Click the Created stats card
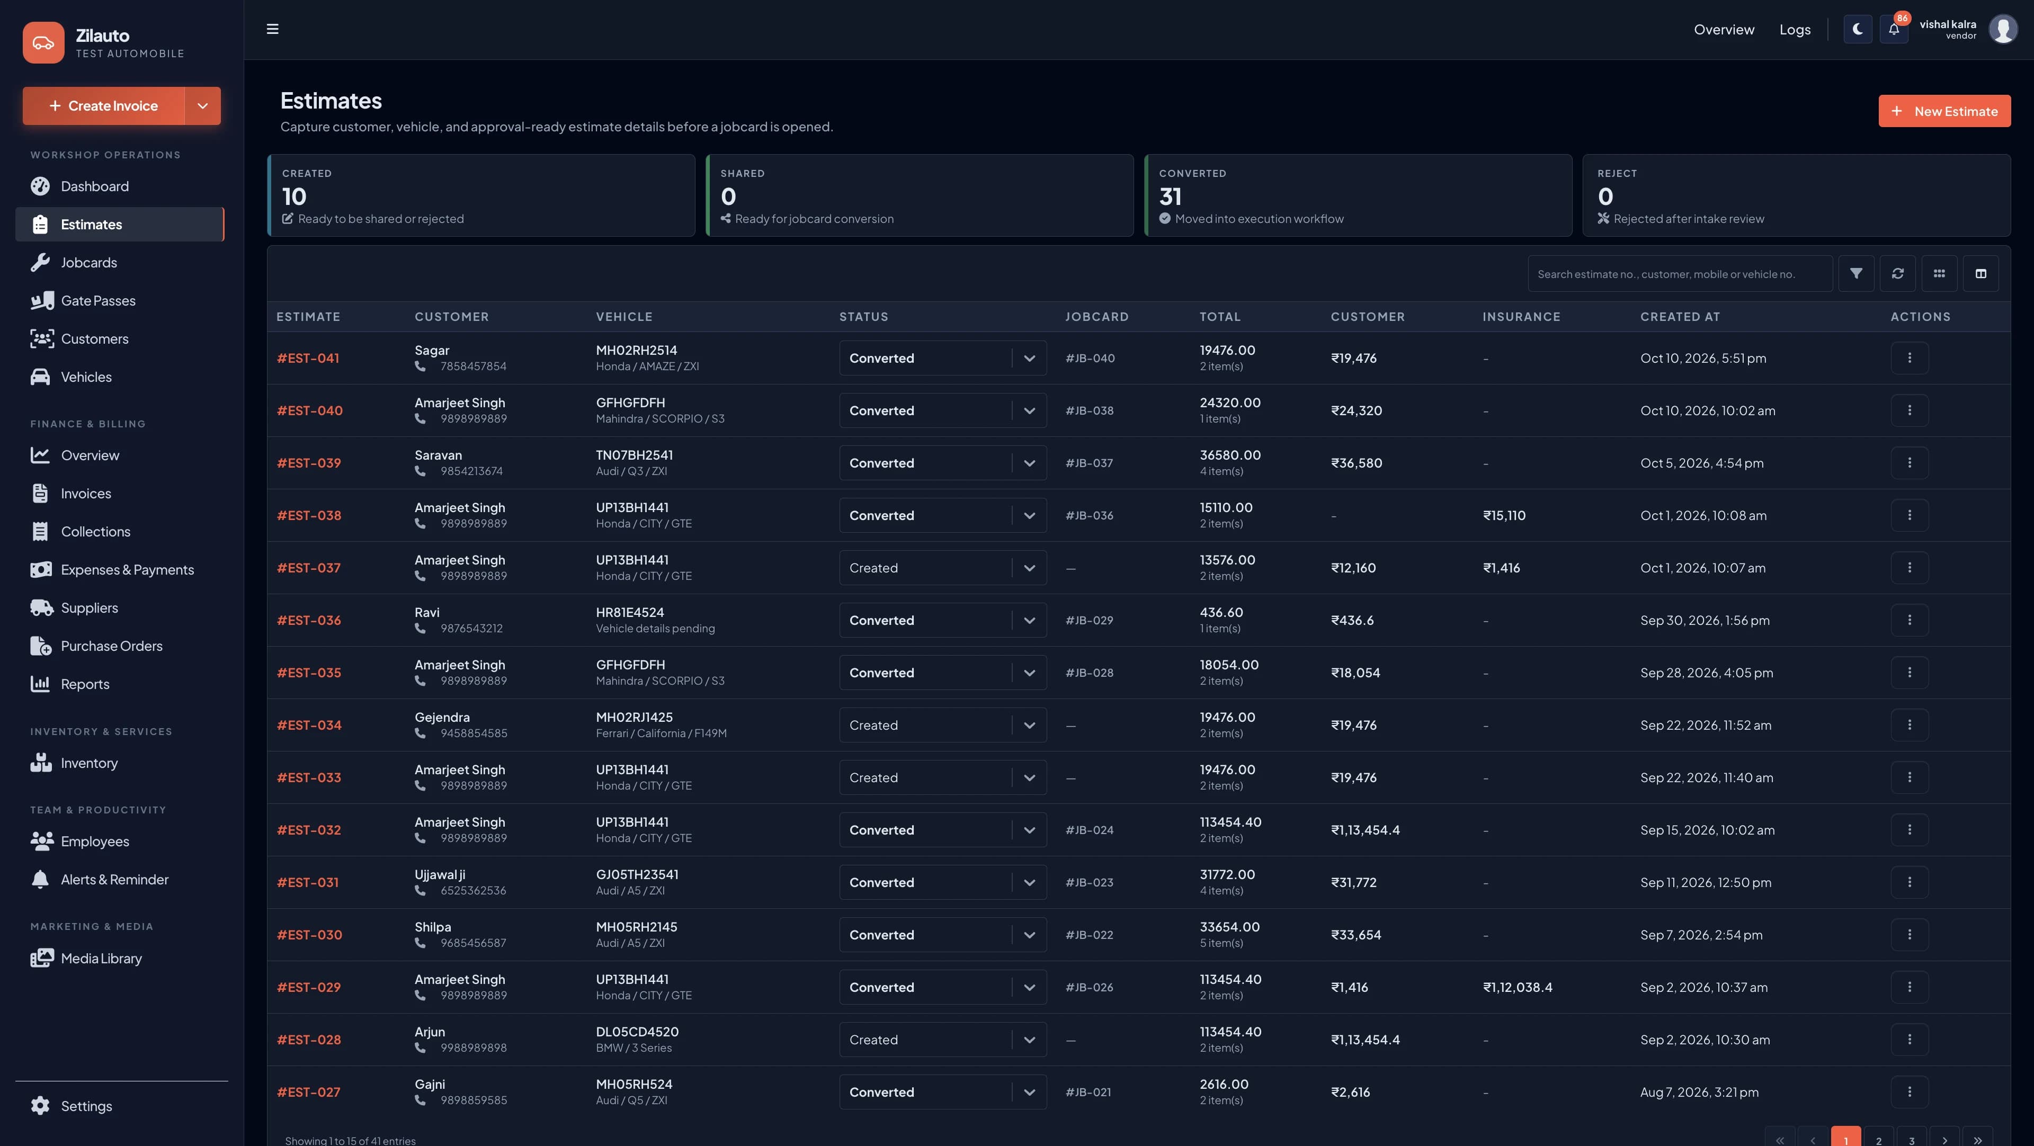This screenshot has width=2034, height=1146. click(481, 195)
